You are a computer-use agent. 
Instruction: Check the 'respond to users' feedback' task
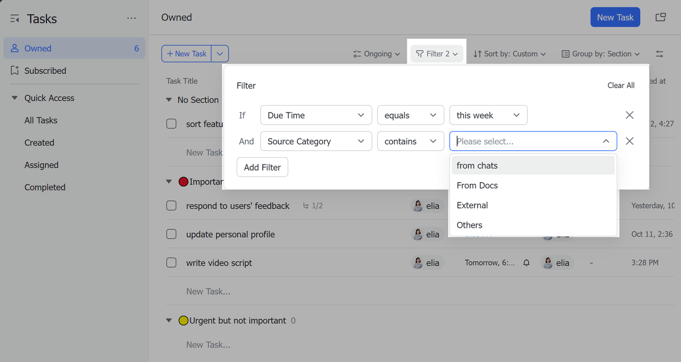[x=171, y=206]
